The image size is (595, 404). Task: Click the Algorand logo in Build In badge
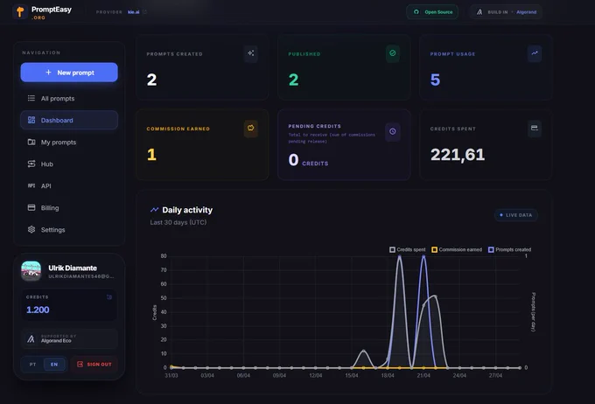click(479, 12)
